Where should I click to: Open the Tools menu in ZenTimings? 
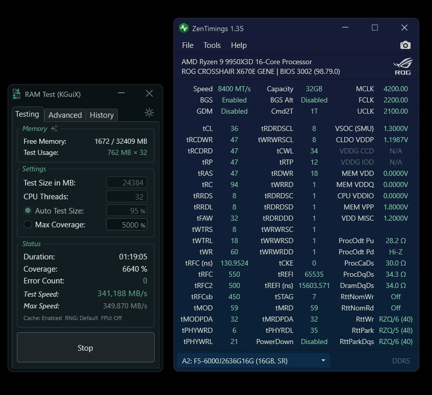pyautogui.click(x=212, y=45)
